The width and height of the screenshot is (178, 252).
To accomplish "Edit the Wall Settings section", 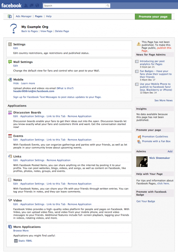I will 16,66.
